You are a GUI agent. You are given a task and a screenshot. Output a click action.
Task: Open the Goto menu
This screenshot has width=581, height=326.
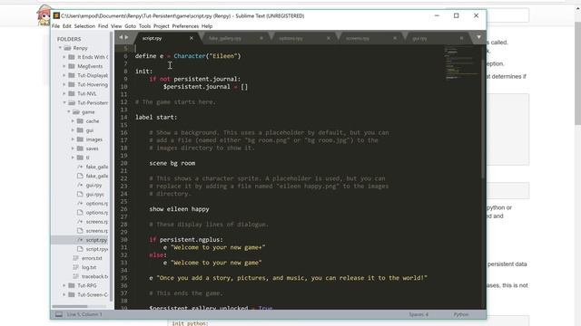130,26
